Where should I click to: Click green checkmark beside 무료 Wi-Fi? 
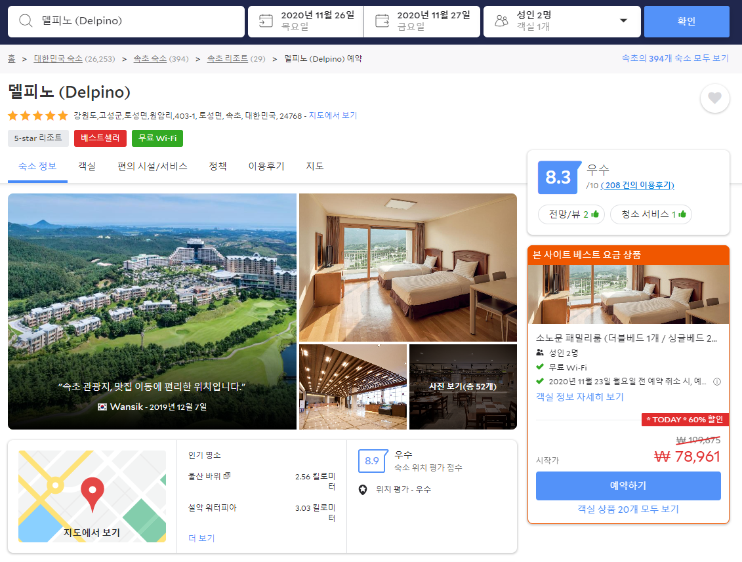coord(539,367)
